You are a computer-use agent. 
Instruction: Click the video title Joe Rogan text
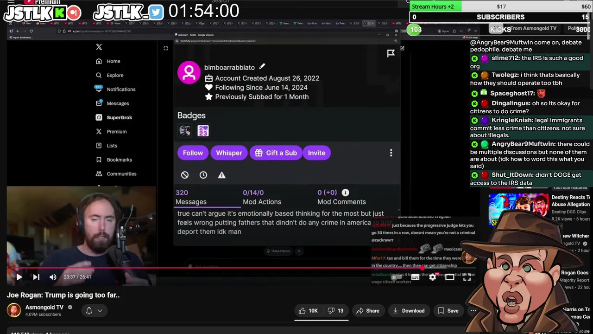pos(63,295)
